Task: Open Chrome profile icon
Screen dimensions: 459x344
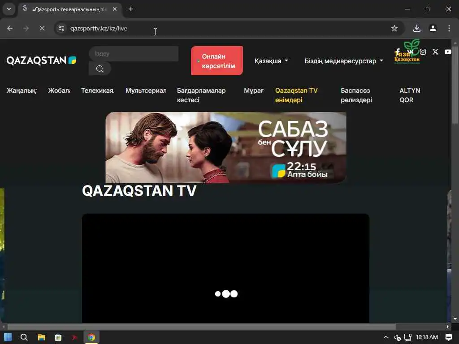Action: [x=433, y=28]
